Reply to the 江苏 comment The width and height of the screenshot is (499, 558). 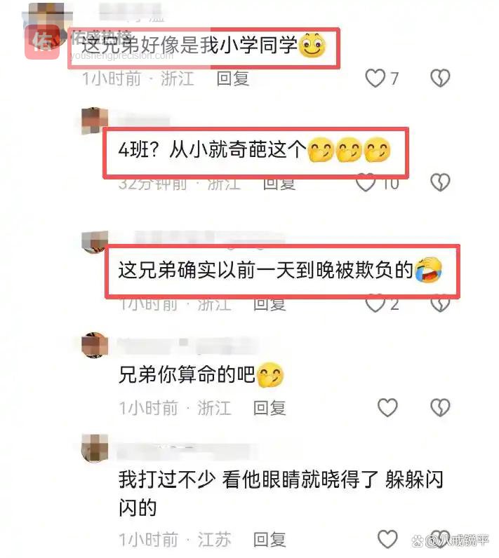[x=270, y=539]
